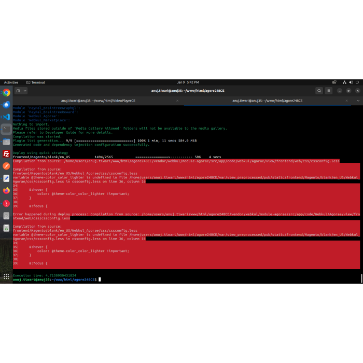Launch FileZilla from the dock
This screenshot has width=363, height=363.
click(x=6, y=153)
